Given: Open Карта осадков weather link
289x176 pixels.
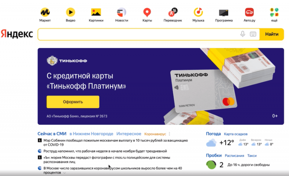Looking at the screenshot, I should click(236, 134).
